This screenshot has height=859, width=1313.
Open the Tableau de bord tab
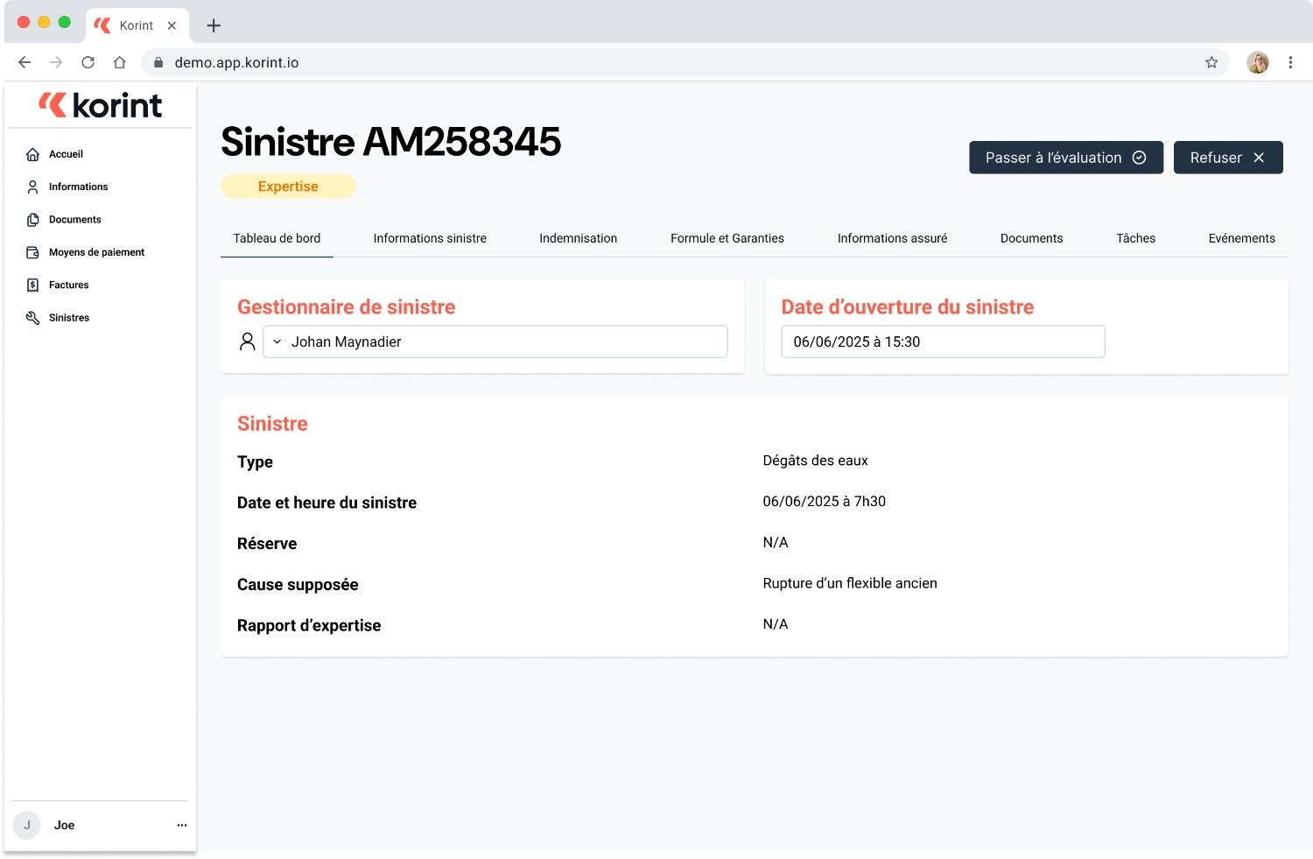tap(277, 238)
